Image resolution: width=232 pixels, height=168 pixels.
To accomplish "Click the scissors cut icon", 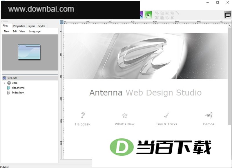I will click(x=157, y=18).
